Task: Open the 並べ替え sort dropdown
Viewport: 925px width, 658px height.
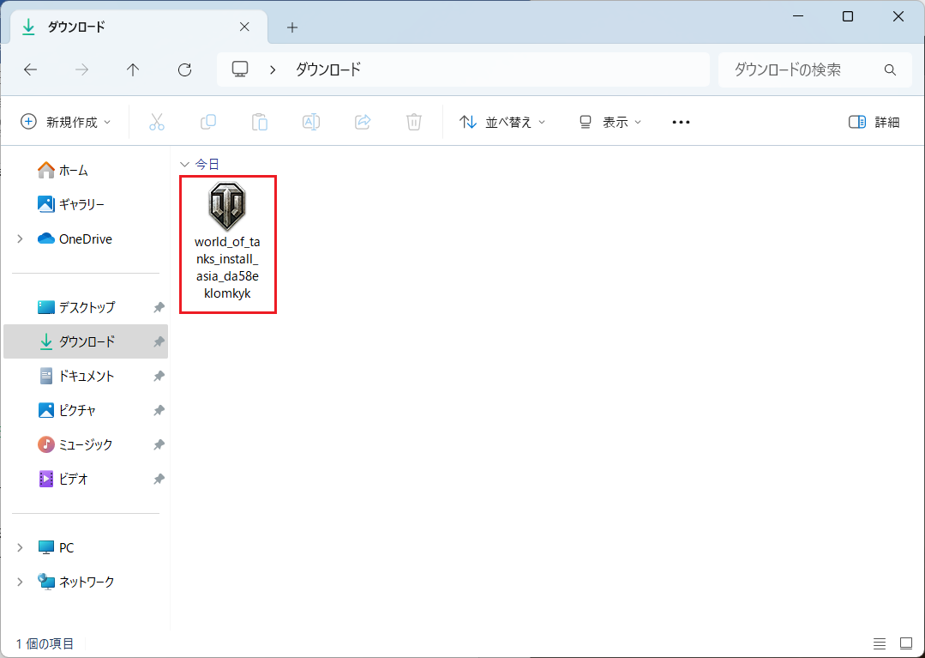Action: pos(502,122)
